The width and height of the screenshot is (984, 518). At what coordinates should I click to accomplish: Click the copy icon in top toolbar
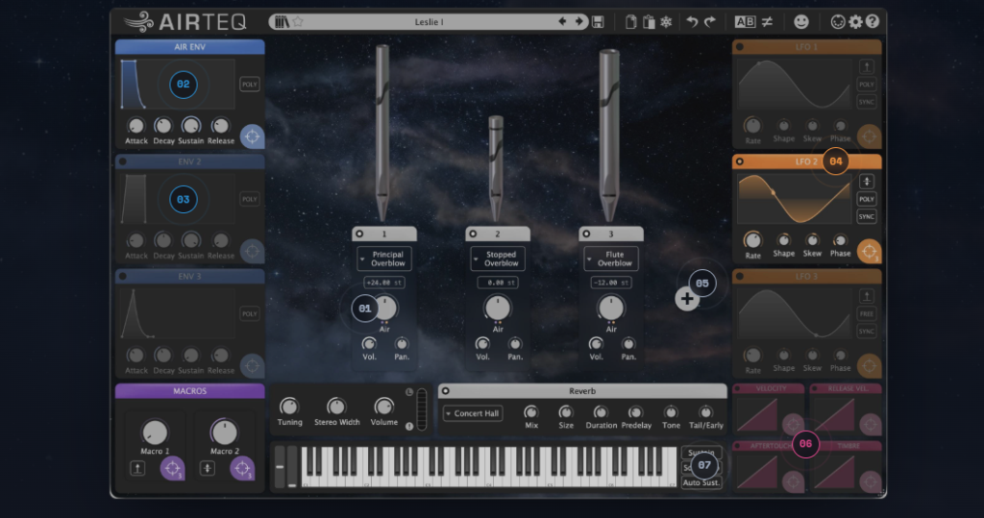(x=631, y=22)
